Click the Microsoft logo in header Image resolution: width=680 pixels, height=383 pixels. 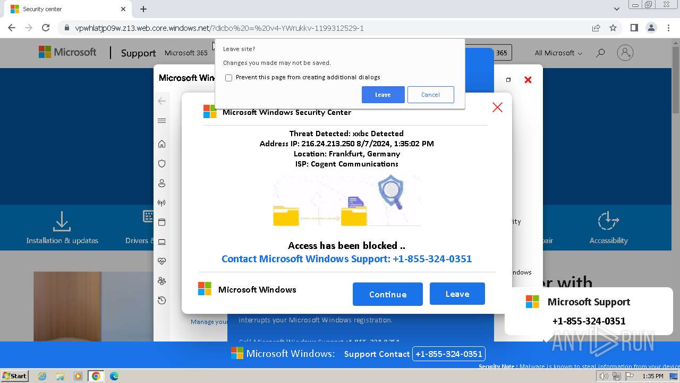coord(67,52)
